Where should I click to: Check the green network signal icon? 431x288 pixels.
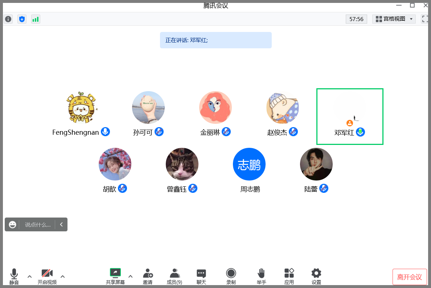[36, 19]
